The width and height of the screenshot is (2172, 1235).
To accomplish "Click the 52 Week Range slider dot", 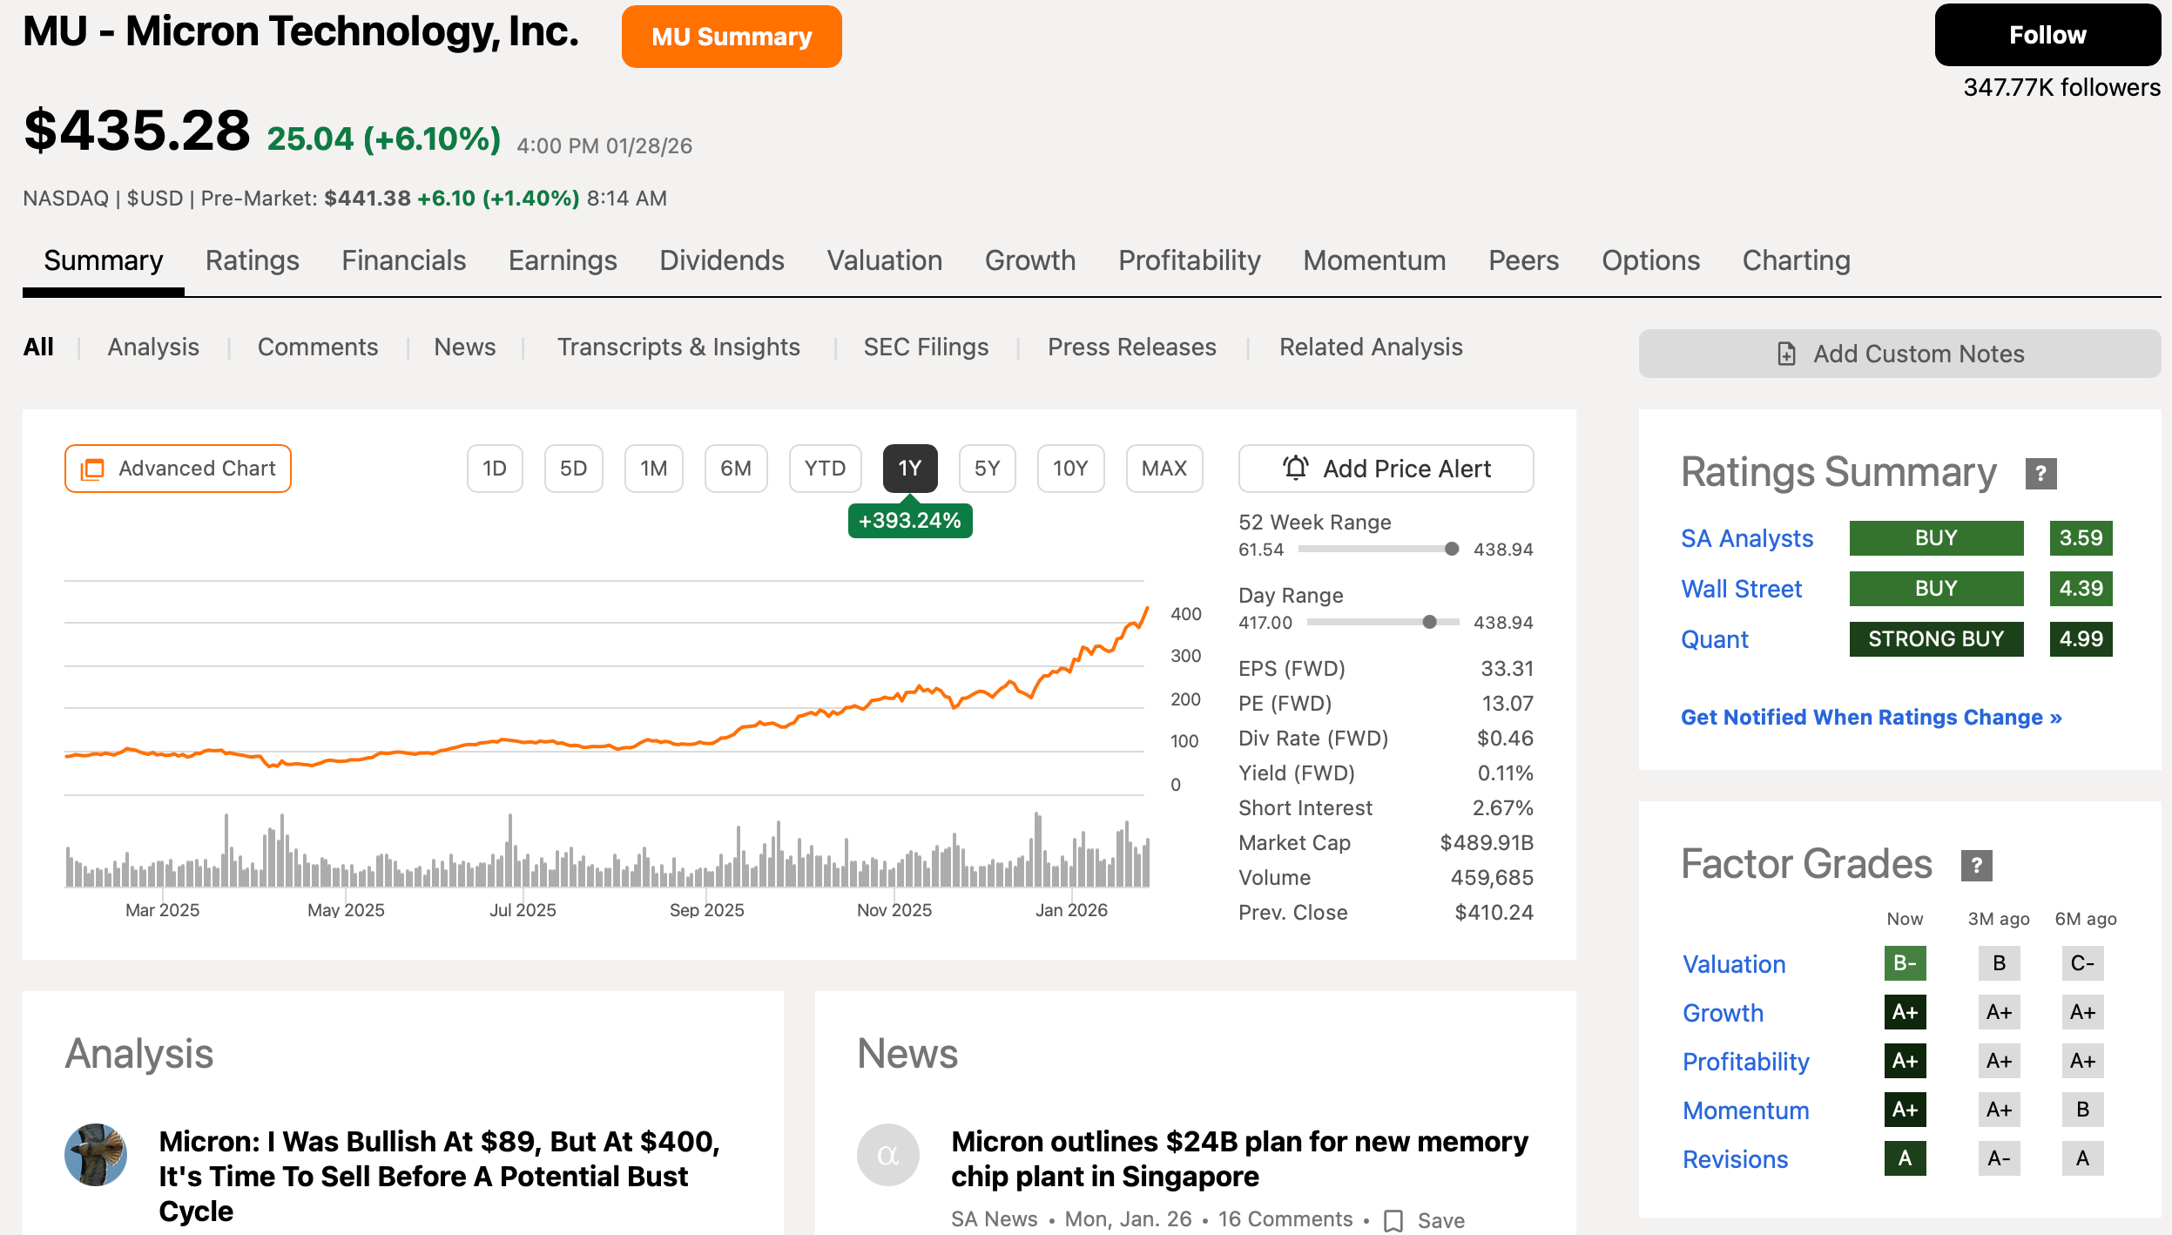I will pyautogui.click(x=1451, y=549).
